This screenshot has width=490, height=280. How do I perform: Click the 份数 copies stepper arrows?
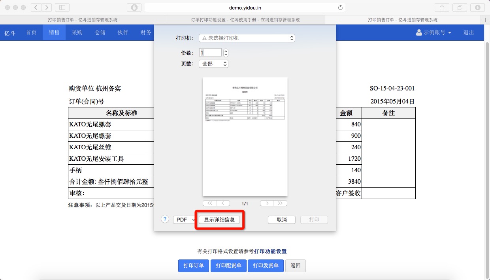pyautogui.click(x=226, y=53)
